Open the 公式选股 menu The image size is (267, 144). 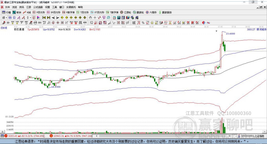click(38, 7)
